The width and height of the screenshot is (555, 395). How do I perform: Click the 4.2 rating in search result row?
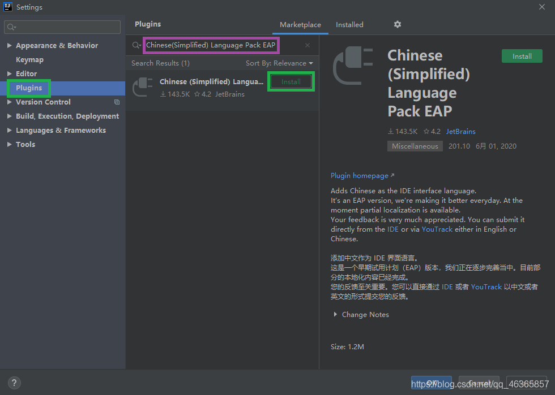tap(203, 94)
